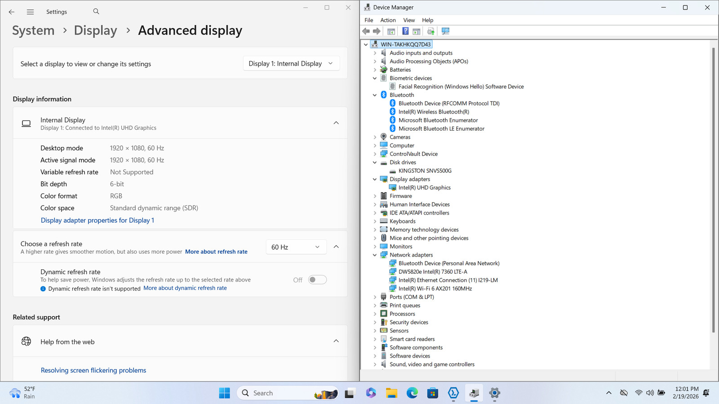Click the Show/Hide Console Tree toolbar icon
Image resolution: width=719 pixels, height=404 pixels.
[391, 31]
